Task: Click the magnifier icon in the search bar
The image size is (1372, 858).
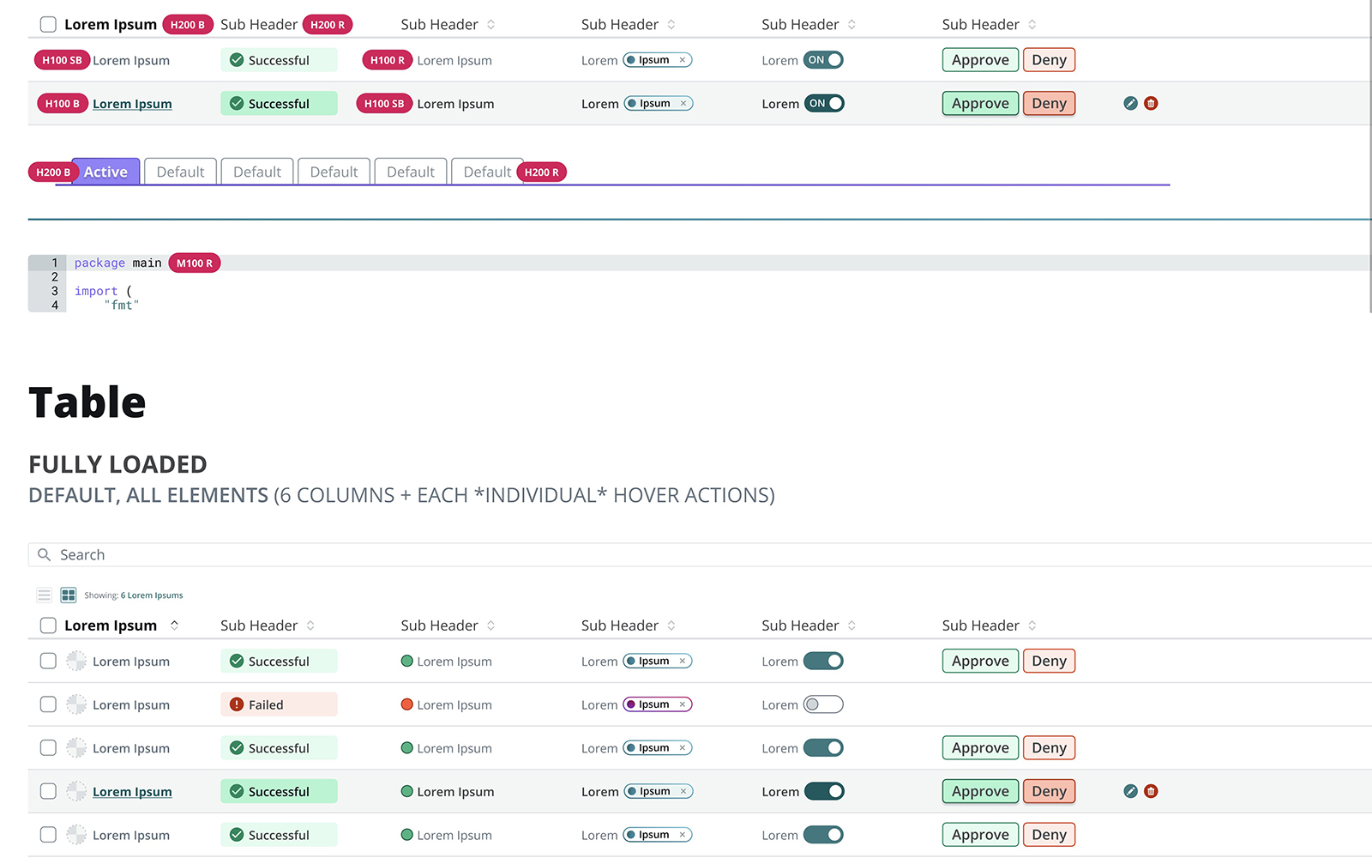Action: pos(45,555)
